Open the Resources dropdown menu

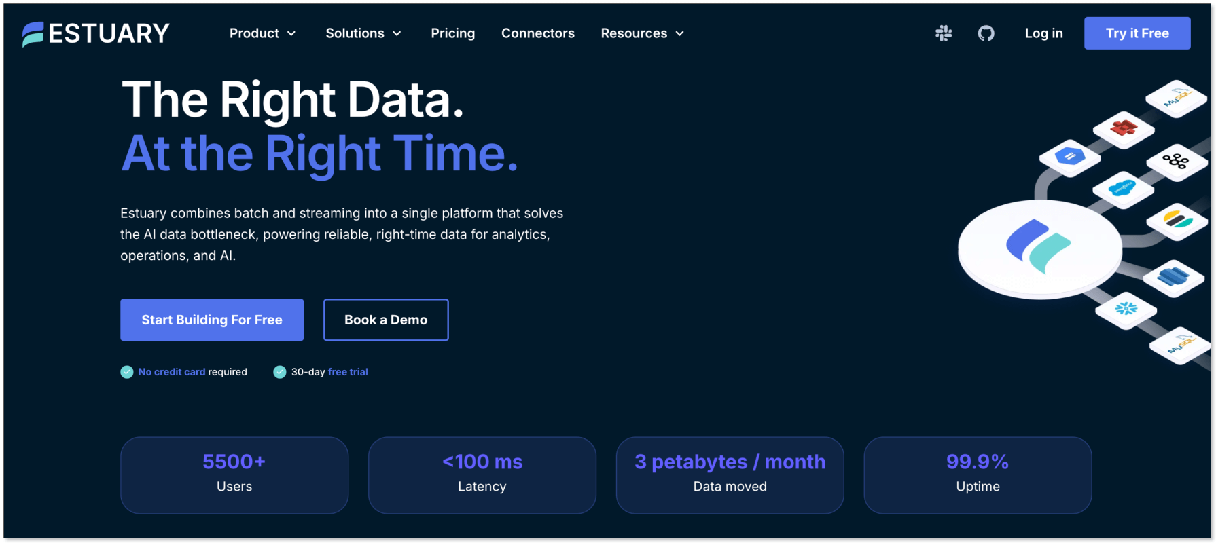click(x=642, y=33)
